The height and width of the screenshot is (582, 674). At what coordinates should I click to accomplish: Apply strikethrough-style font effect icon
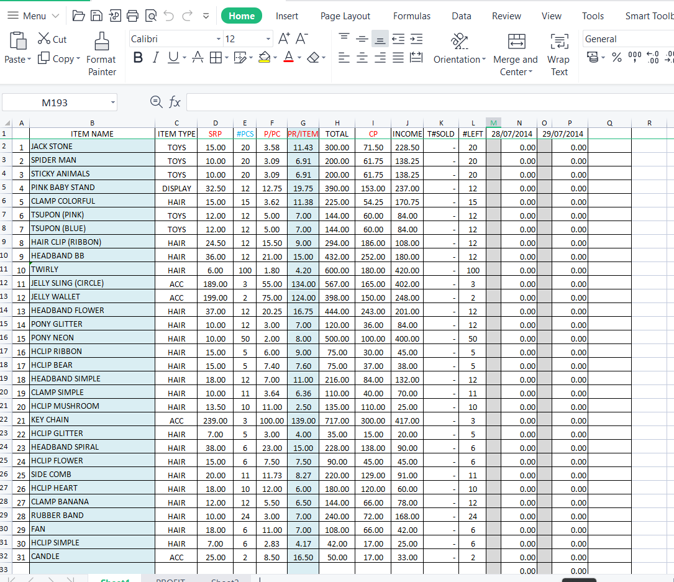pyautogui.click(x=198, y=57)
